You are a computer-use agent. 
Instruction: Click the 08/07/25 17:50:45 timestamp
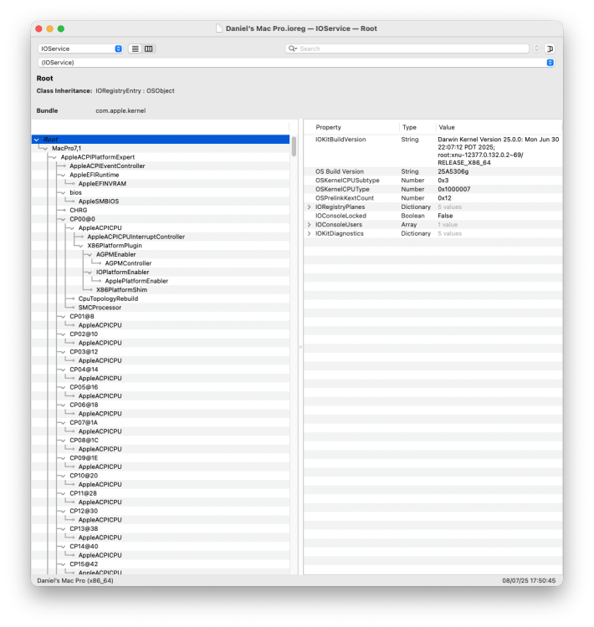tap(529, 581)
